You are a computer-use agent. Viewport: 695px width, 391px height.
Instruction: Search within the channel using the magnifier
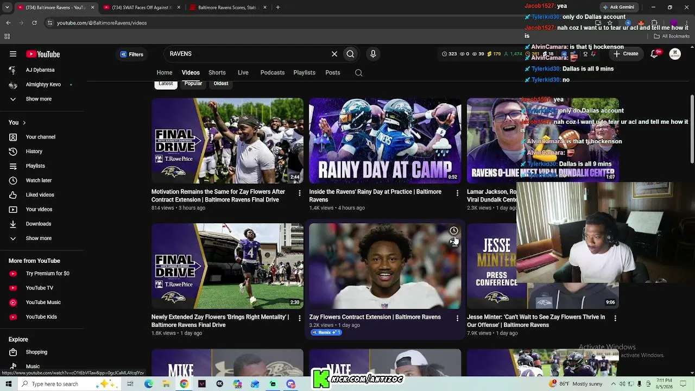click(358, 73)
